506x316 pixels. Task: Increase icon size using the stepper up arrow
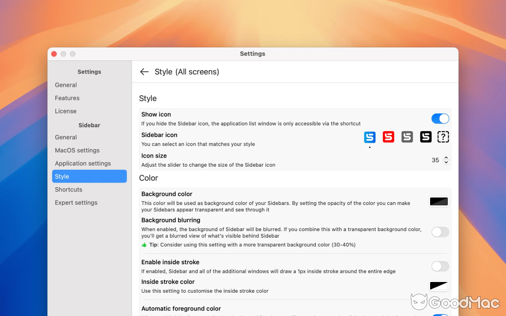tap(446, 158)
